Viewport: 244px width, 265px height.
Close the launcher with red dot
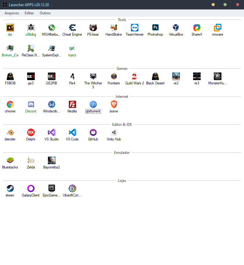pyautogui.click(x=238, y=5)
